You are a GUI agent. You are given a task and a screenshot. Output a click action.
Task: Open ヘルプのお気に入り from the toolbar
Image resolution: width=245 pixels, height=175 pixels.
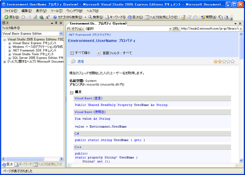point(161,17)
